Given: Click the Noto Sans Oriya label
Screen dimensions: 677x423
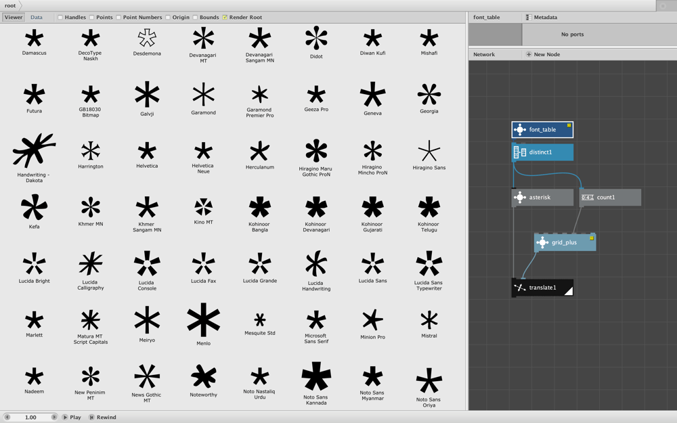Looking at the screenshot, I should click(429, 402).
